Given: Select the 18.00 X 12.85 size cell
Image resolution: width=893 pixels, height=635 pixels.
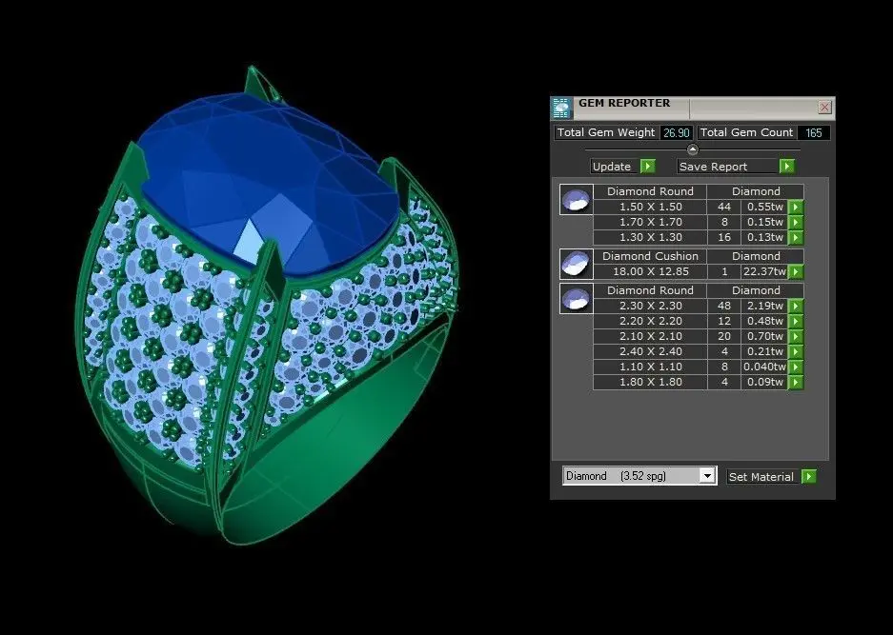Looking at the screenshot, I should pyautogui.click(x=650, y=271).
